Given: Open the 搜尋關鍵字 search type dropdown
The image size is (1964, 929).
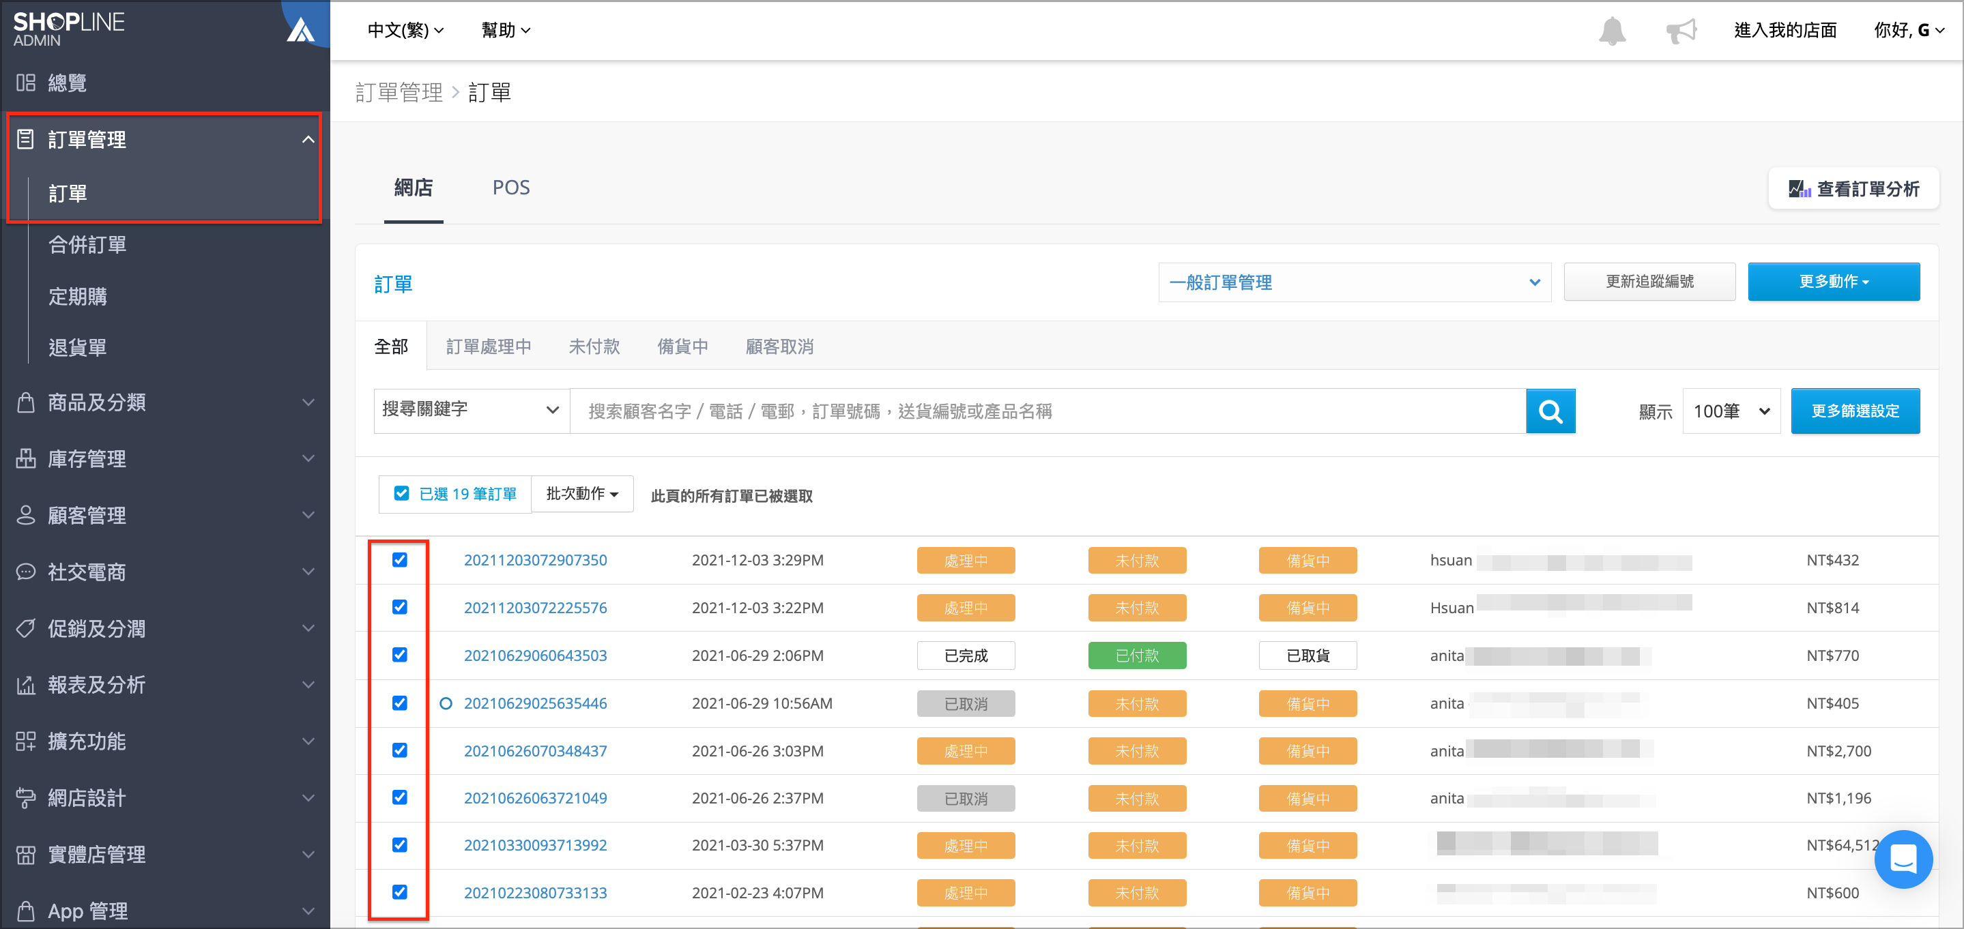Looking at the screenshot, I should coord(471,410).
